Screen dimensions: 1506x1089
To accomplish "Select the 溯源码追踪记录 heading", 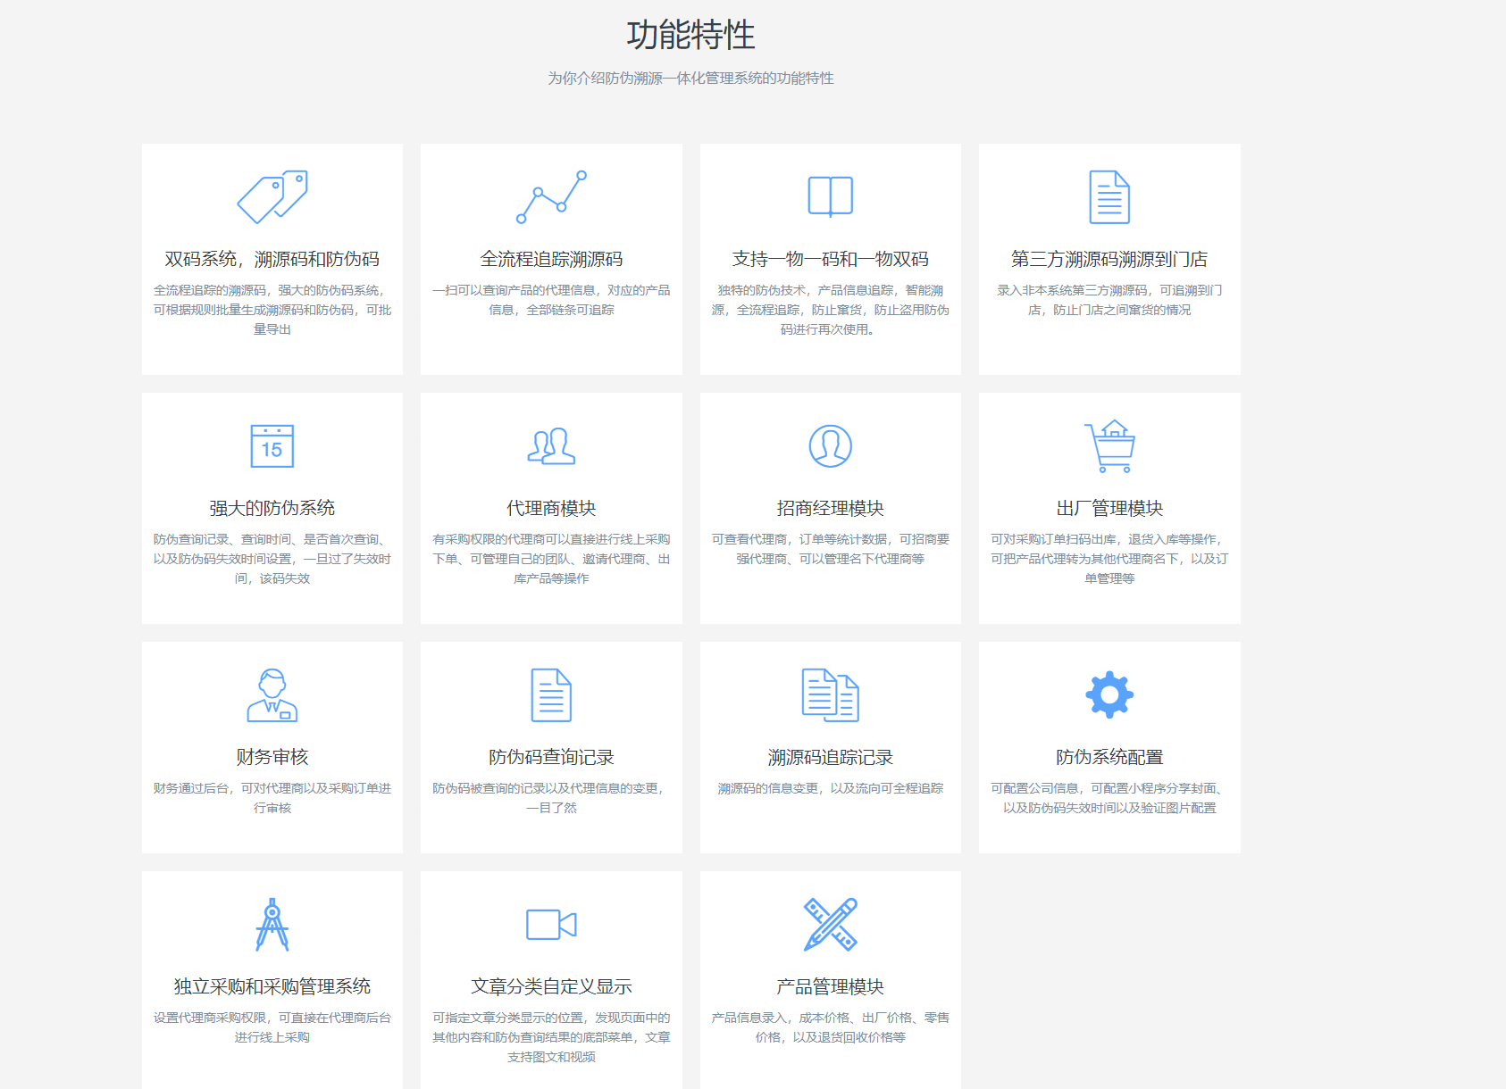I will (x=831, y=757).
